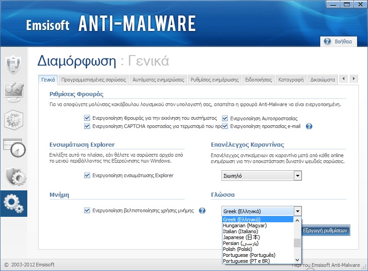The image size is (368, 271).
Task: Open the Guard shield-with-gear icon in sidebar
Action: [x=15, y=176]
